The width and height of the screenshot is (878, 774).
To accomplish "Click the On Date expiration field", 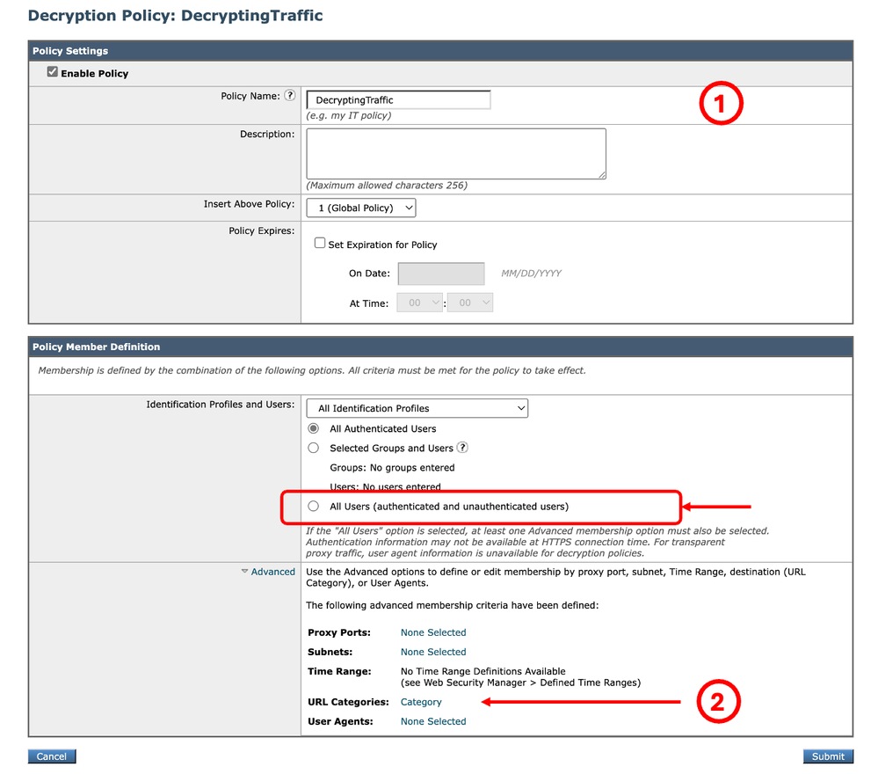I will [x=440, y=274].
